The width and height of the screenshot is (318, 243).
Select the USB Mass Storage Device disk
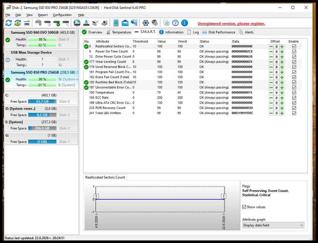click(41, 59)
